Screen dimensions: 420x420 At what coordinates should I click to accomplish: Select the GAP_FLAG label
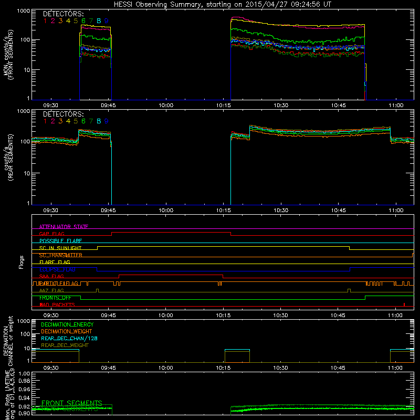tap(51, 234)
